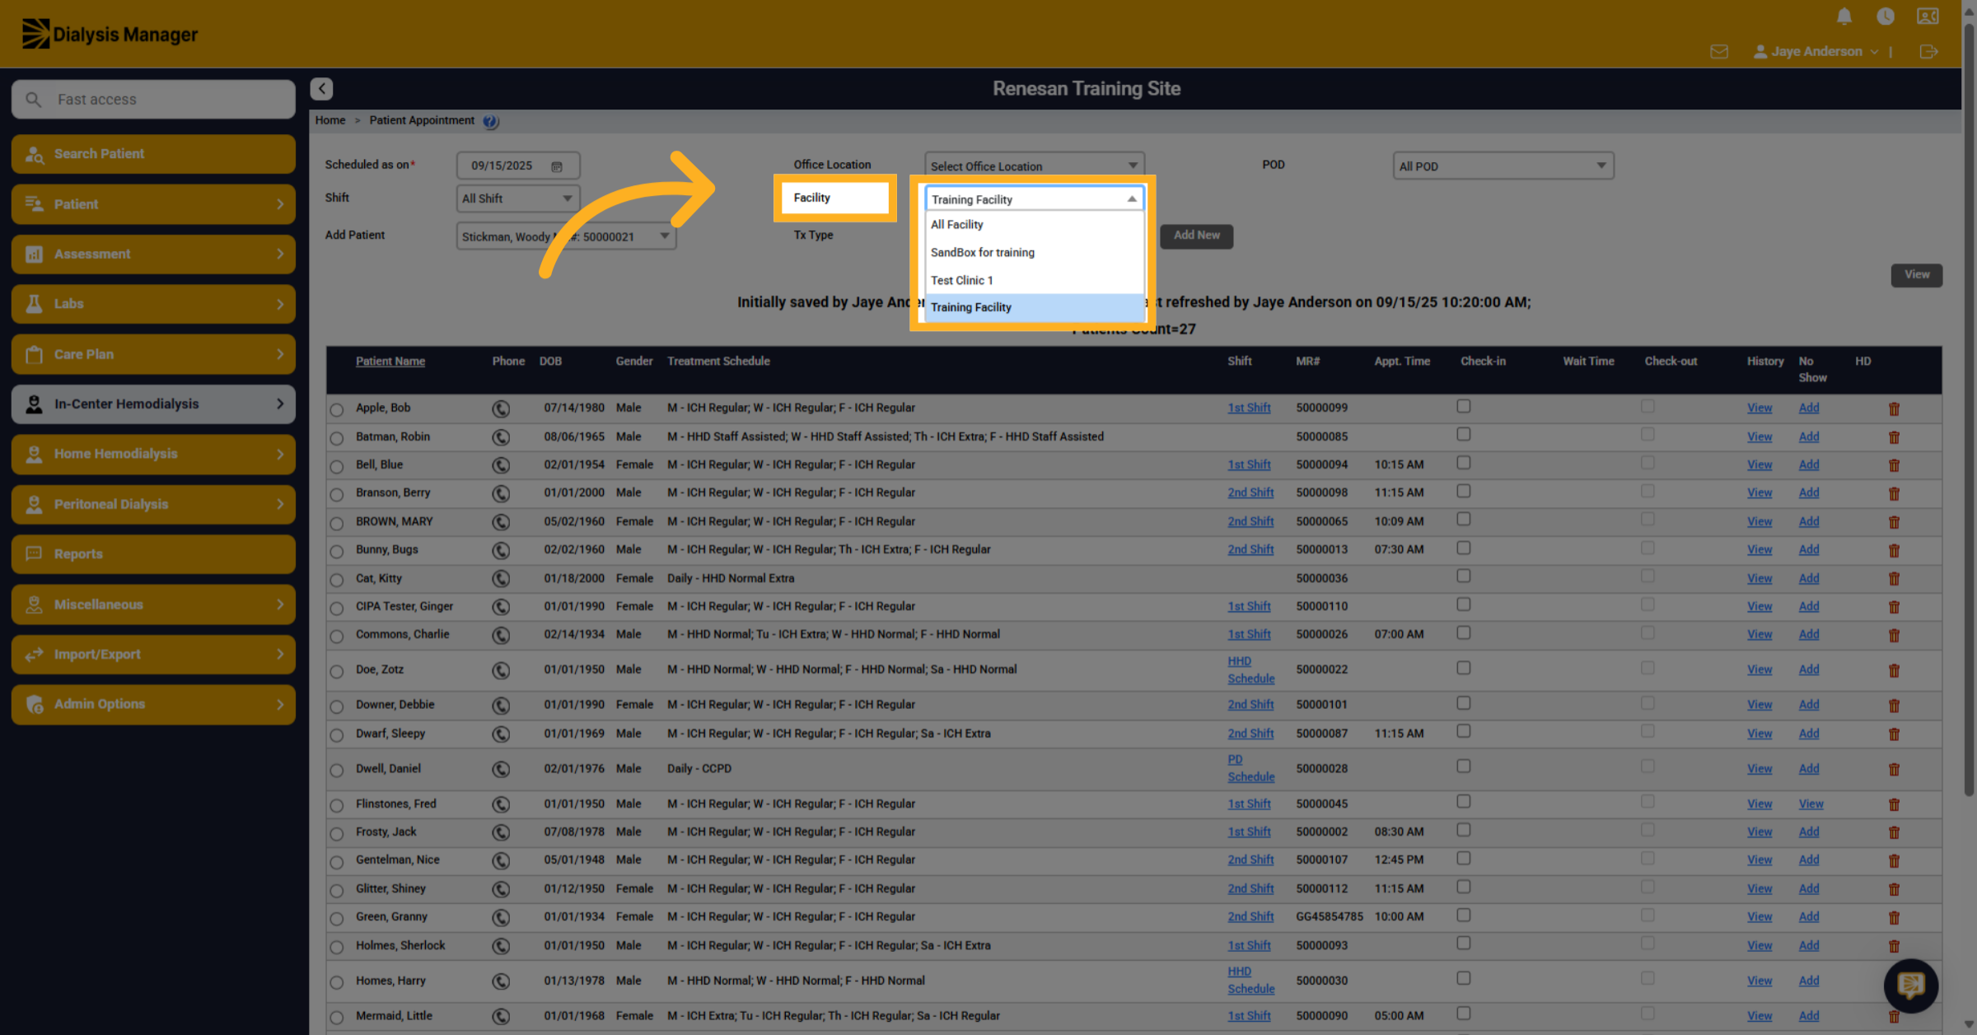Click the page vertical scrollbar
The width and height of the screenshot is (1977, 1035).
[x=1969, y=412]
